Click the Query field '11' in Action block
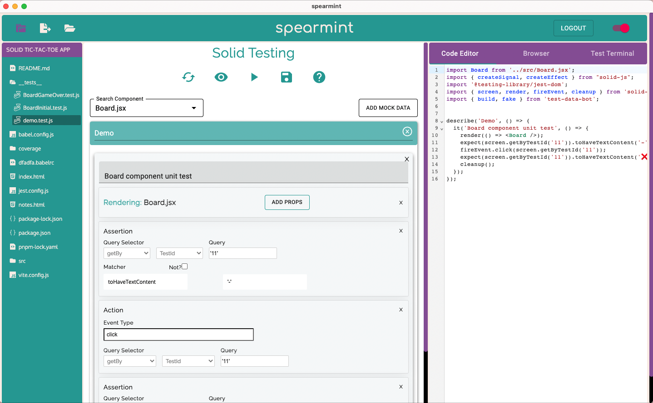The height and width of the screenshot is (403, 653). (x=255, y=361)
